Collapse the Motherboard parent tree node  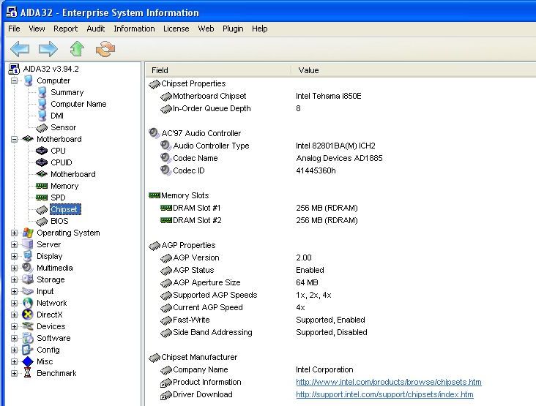coord(14,139)
